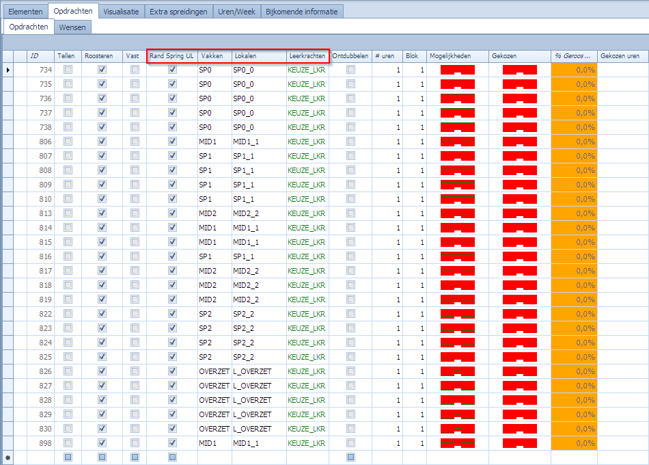The image size is (649, 465).
Task: Open Gekozen graphic for row 807
Action: click(x=519, y=156)
